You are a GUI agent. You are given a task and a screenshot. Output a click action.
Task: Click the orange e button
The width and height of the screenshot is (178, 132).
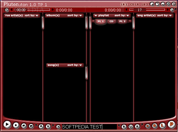[x=154, y=126]
